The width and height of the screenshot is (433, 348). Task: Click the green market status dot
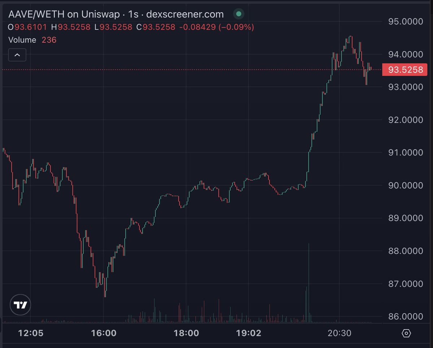pos(238,14)
